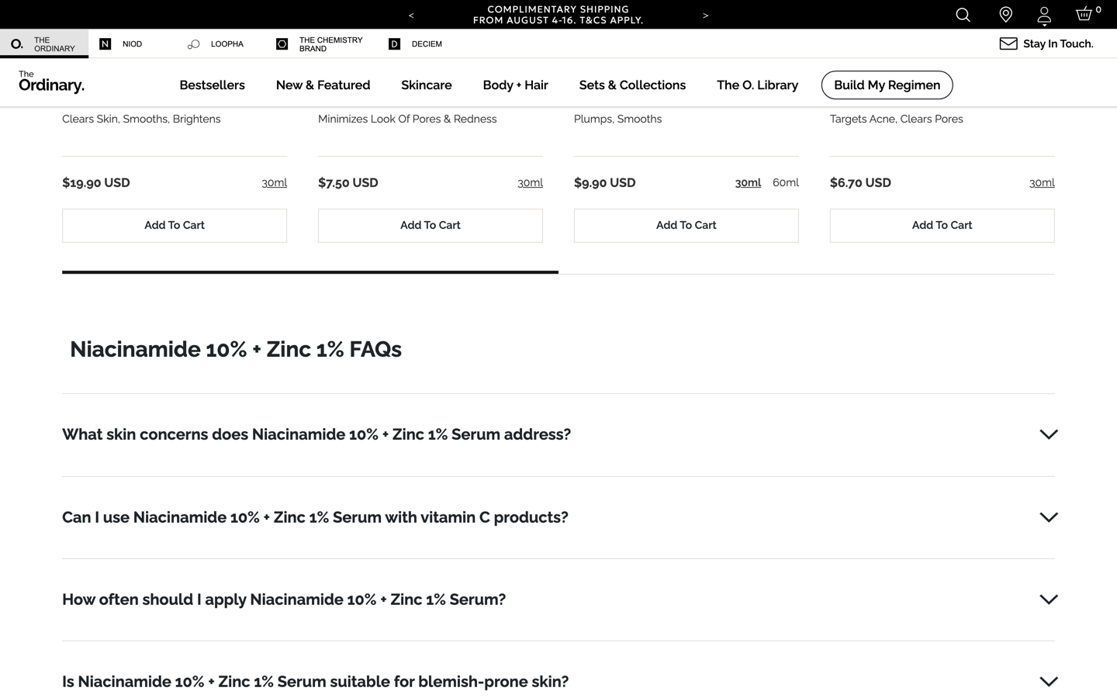The width and height of the screenshot is (1117, 698).
Task: Switch to the NIOD brand tab
Action: pyautogui.click(x=133, y=44)
